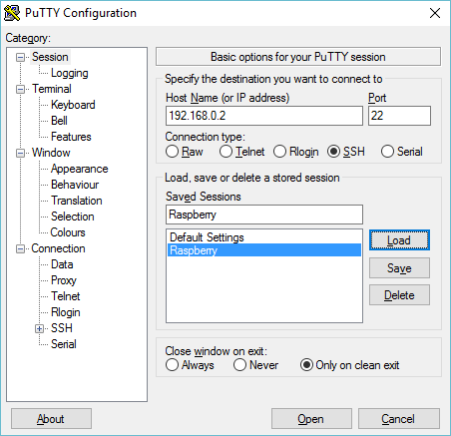Click the PuTTY icon in title bar
This screenshot has width=451, height=436.
pyautogui.click(x=12, y=13)
